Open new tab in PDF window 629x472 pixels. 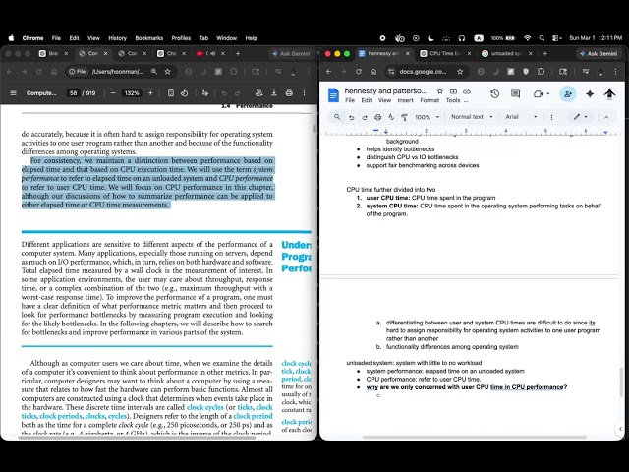[238, 53]
